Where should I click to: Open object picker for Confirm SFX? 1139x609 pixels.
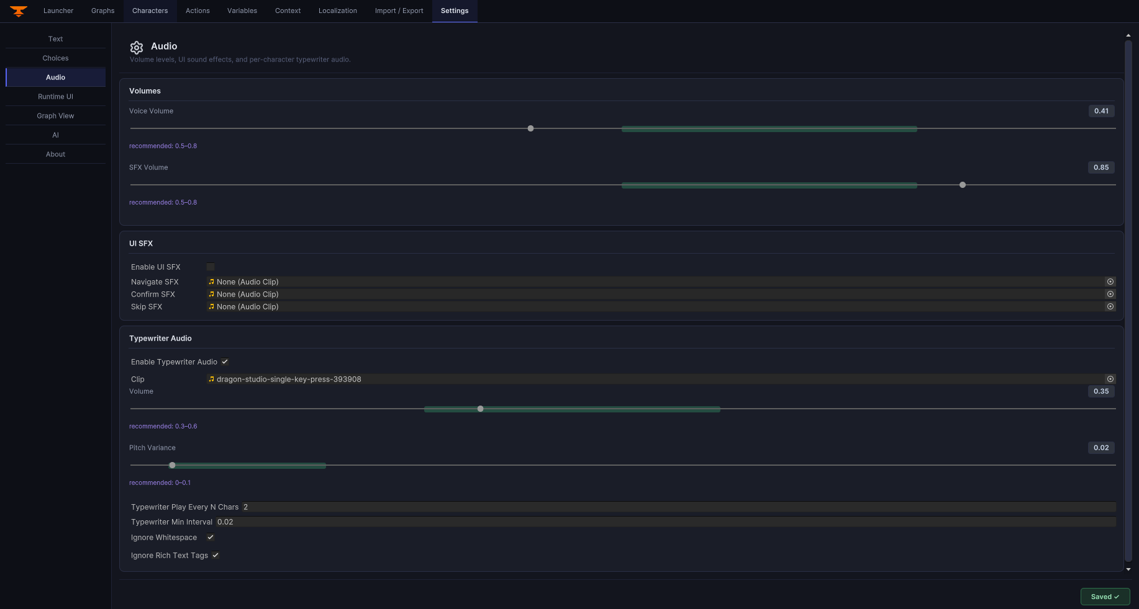click(1110, 294)
